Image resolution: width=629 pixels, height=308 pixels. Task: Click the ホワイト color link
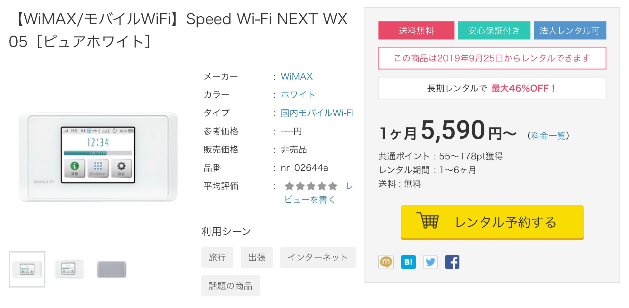[298, 95]
